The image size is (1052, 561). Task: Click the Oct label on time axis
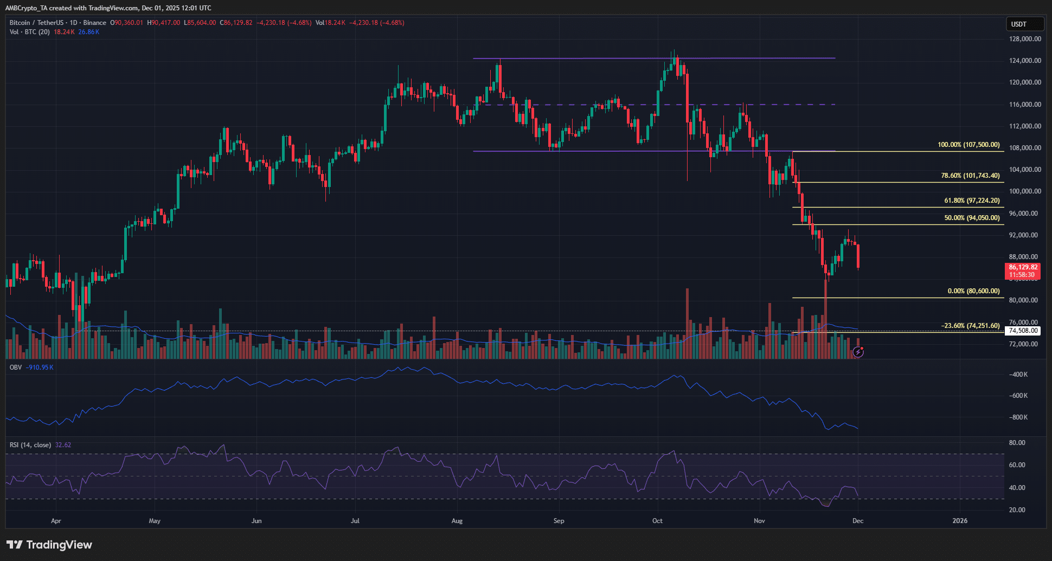tap(657, 521)
